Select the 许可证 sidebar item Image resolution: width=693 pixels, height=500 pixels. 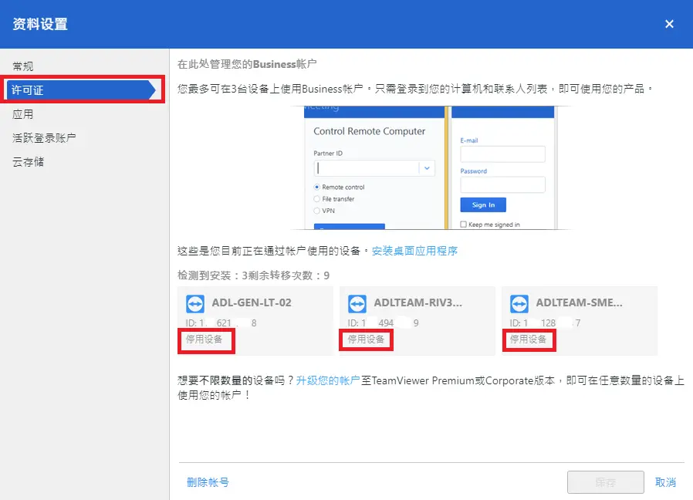pyautogui.click(x=81, y=90)
